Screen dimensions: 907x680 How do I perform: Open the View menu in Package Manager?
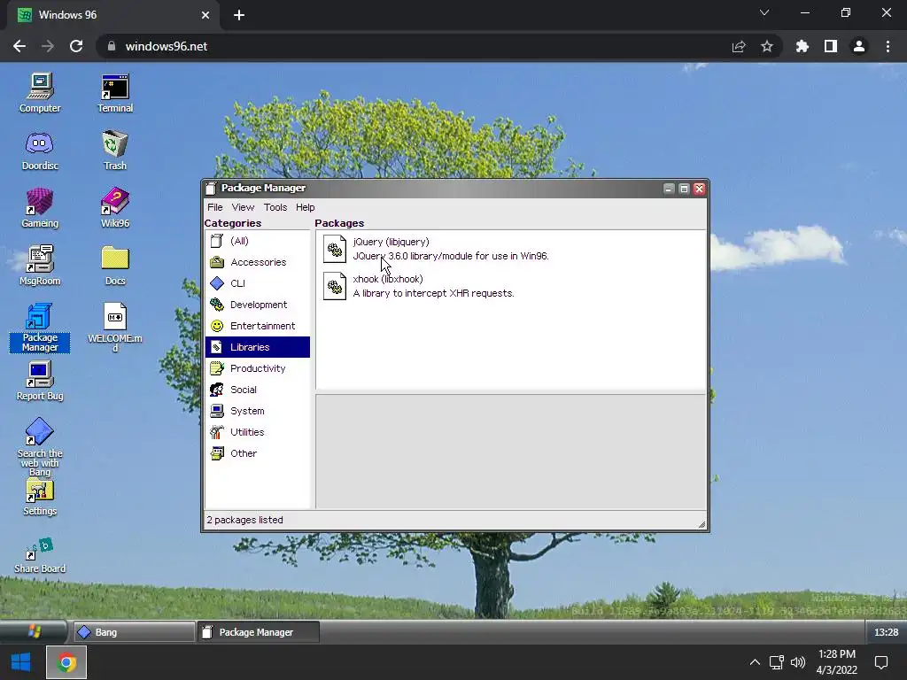click(x=243, y=207)
